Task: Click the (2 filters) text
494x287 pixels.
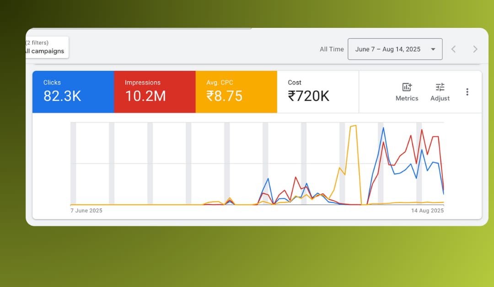Action: [x=37, y=43]
